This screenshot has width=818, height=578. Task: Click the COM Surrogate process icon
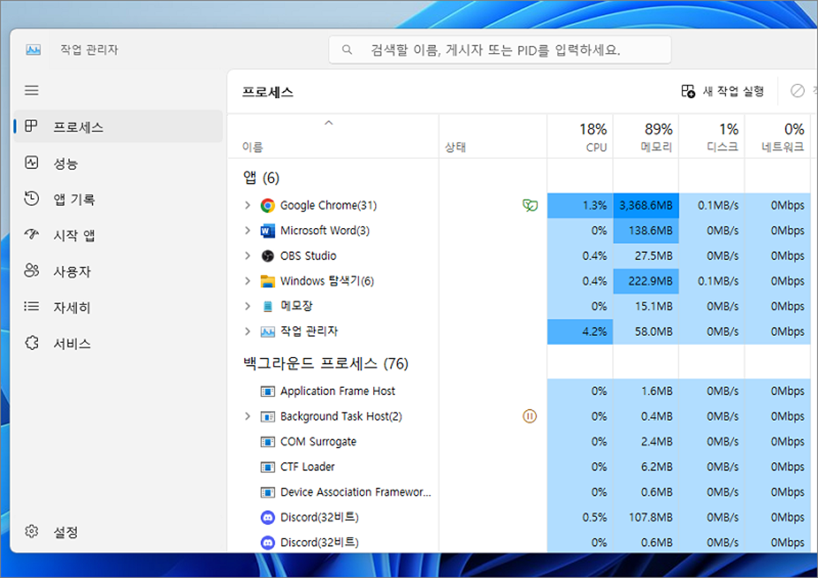pos(268,442)
